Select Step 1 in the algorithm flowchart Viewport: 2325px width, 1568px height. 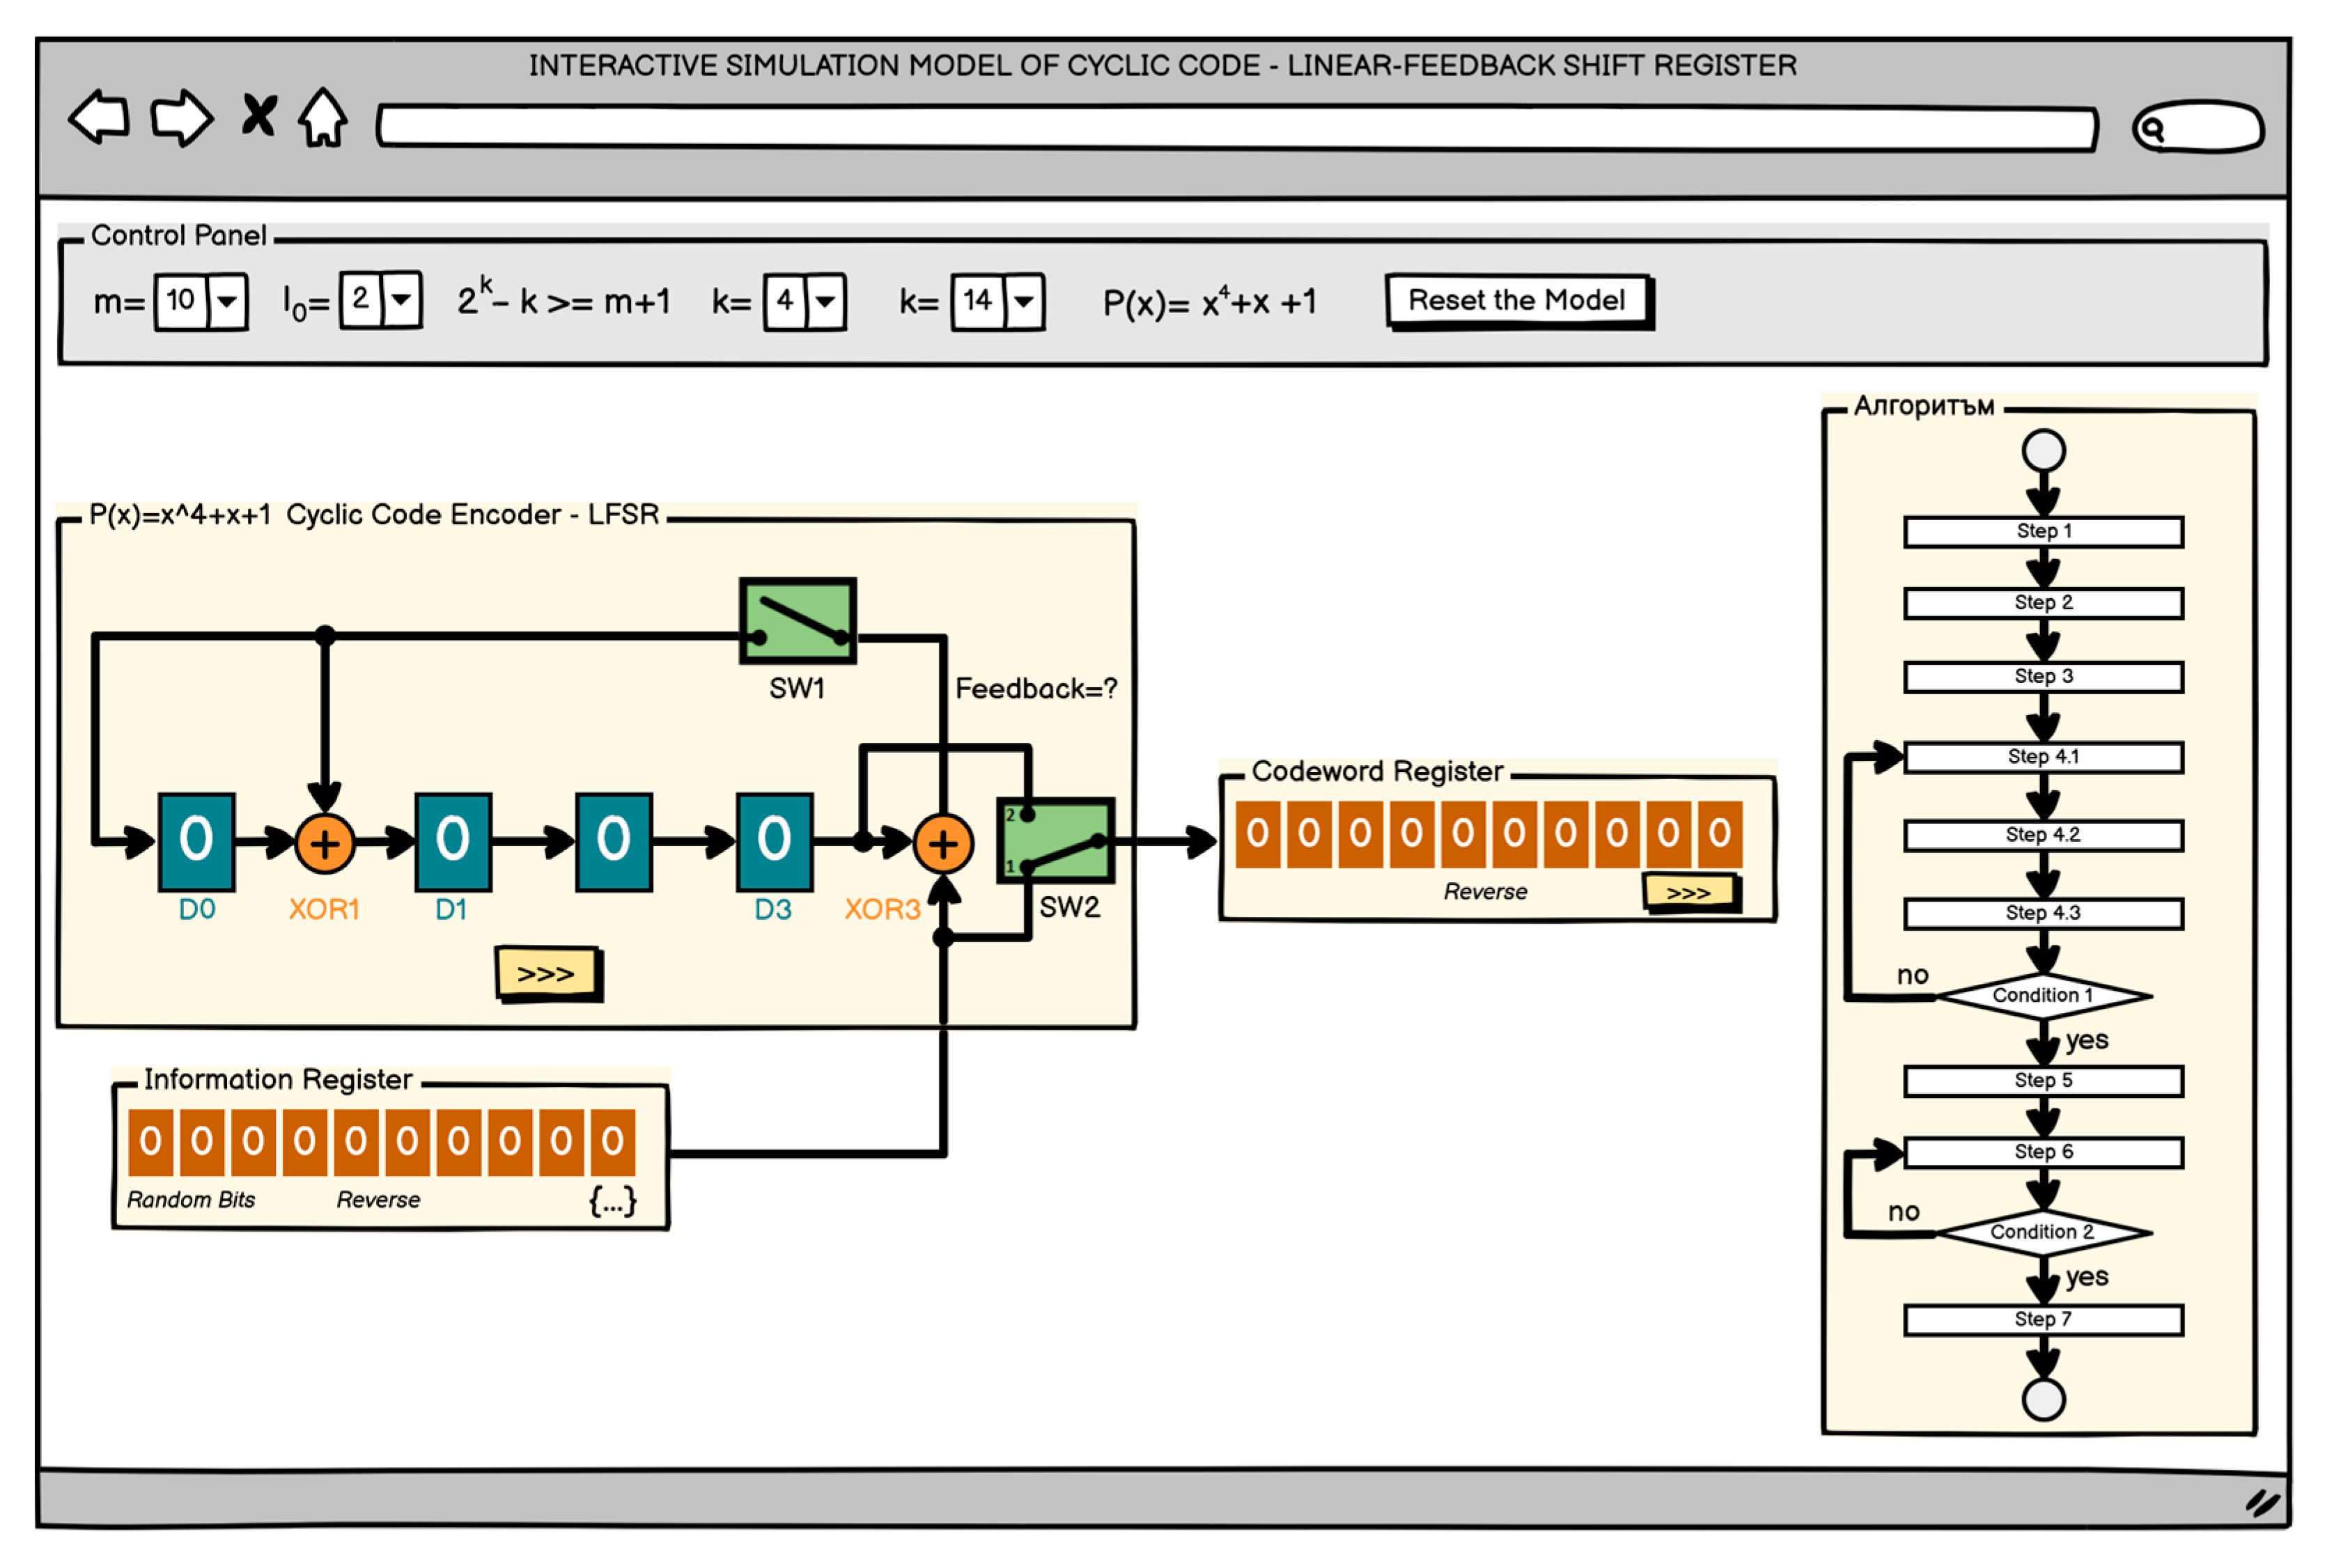tap(2044, 532)
